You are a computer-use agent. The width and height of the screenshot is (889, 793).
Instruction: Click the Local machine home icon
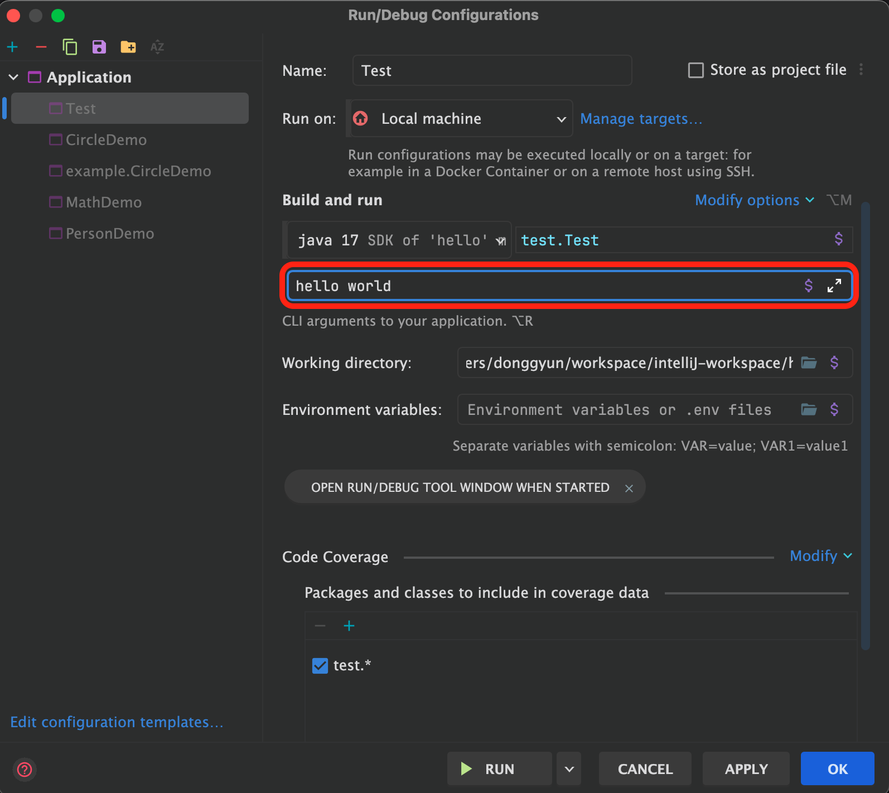pyautogui.click(x=361, y=118)
